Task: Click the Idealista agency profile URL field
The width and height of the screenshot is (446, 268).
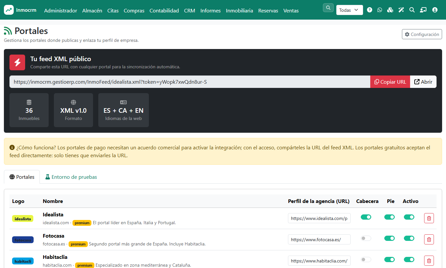Action: click(x=319, y=218)
